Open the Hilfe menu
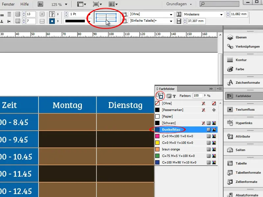 (25, 4)
